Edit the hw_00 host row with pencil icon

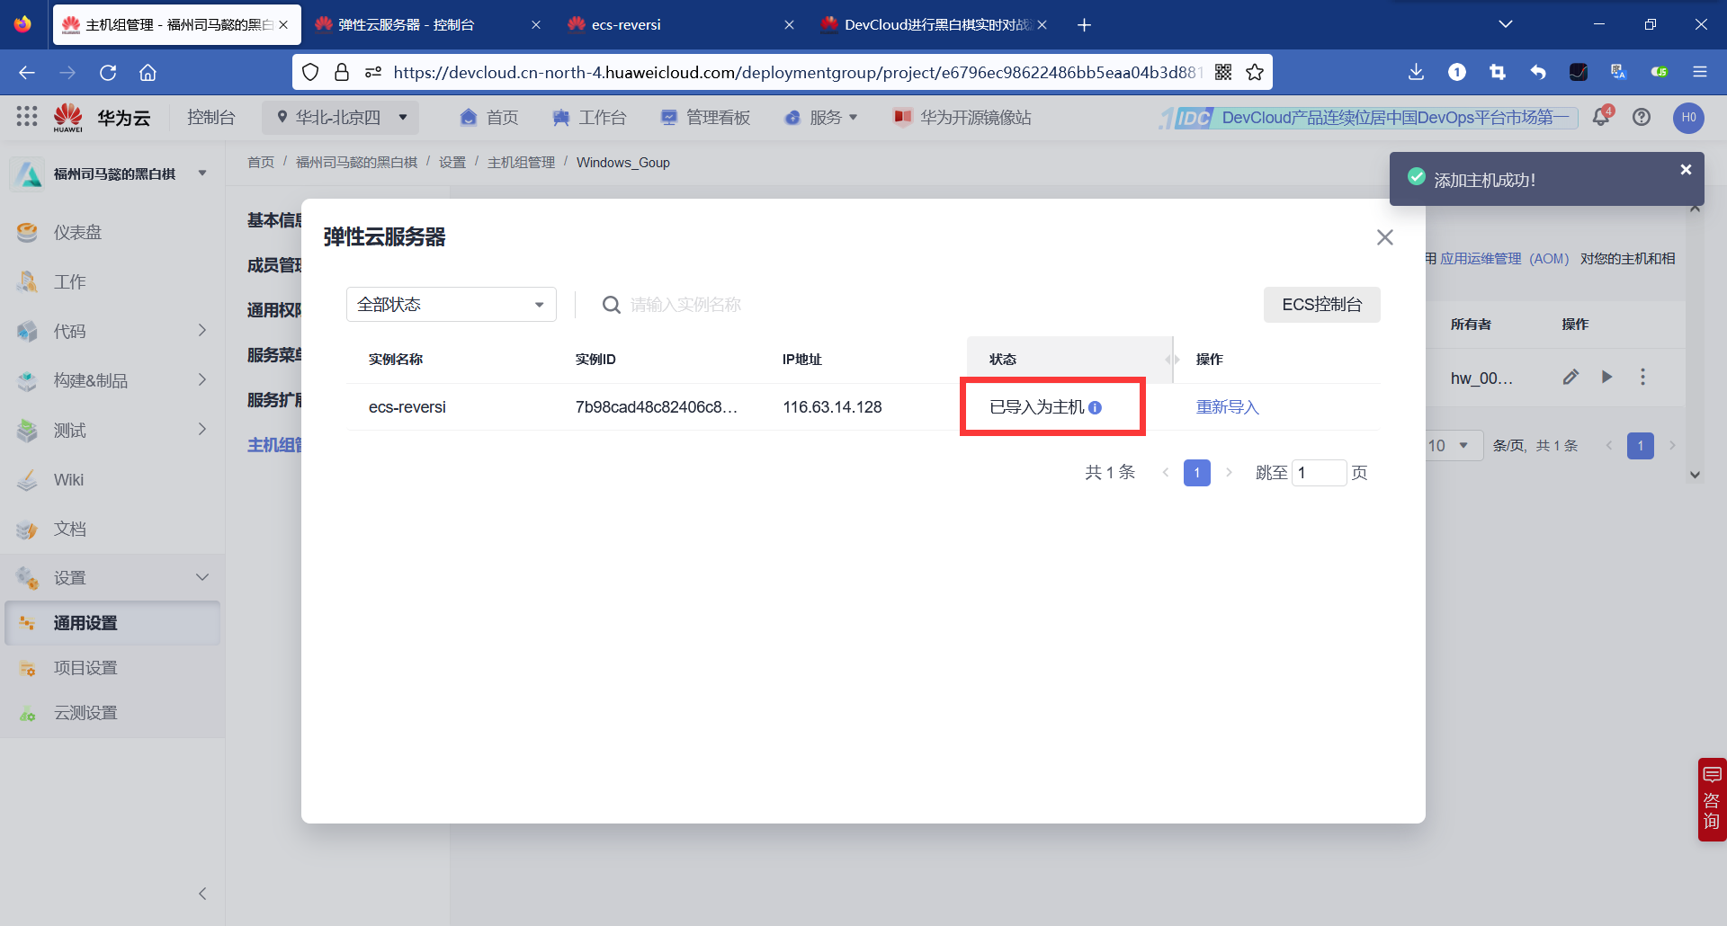pyautogui.click(x=1570, y=378)
